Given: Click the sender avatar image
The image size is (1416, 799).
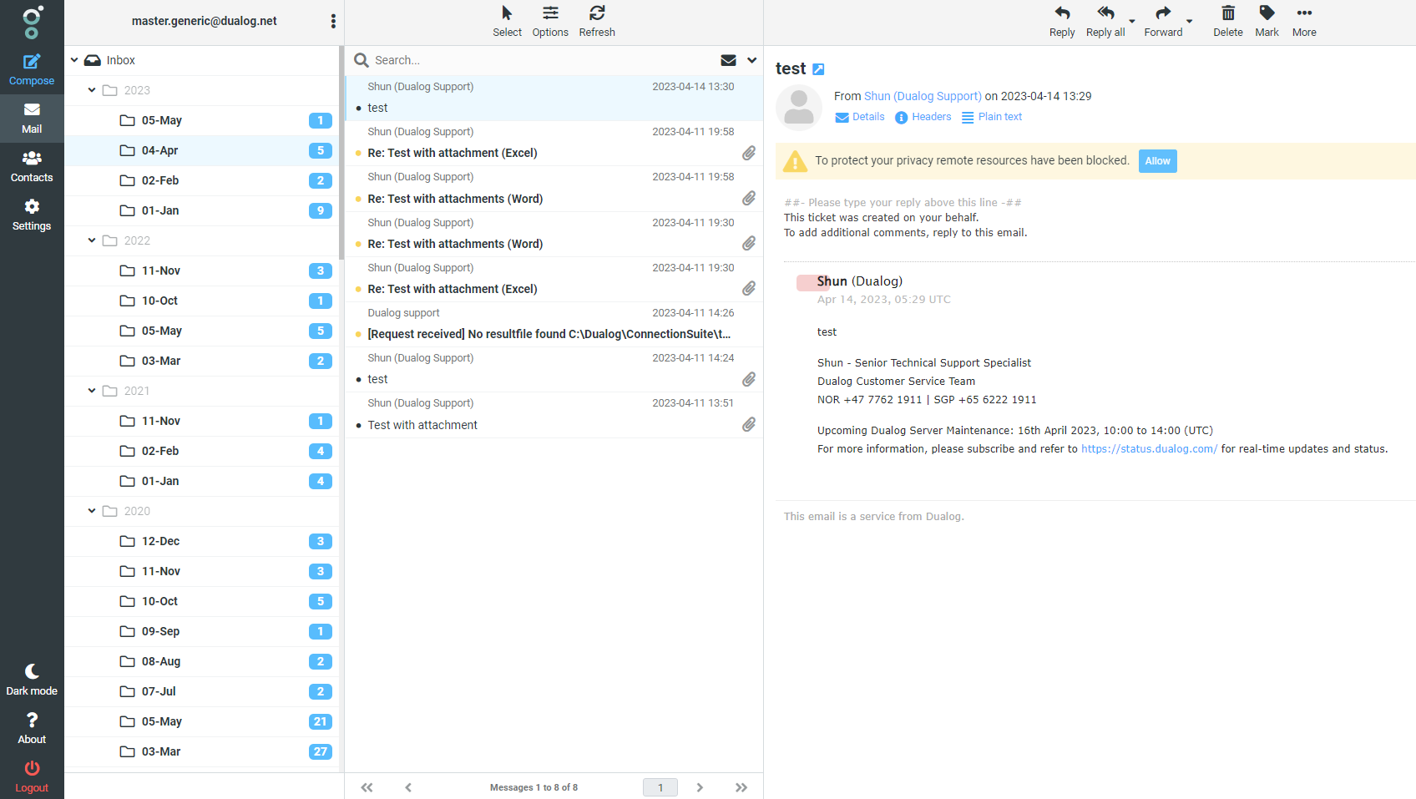Looking at the screenshot, I should pos(799,108).
